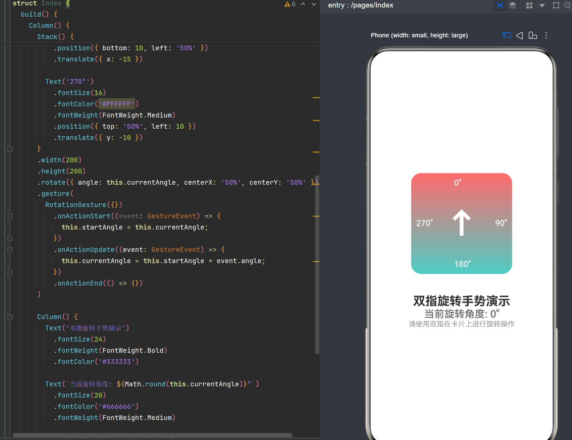The image size is (572, 440).
Task: Toggle the blue device-frame T icon
Action: click(x=507, y=35)
